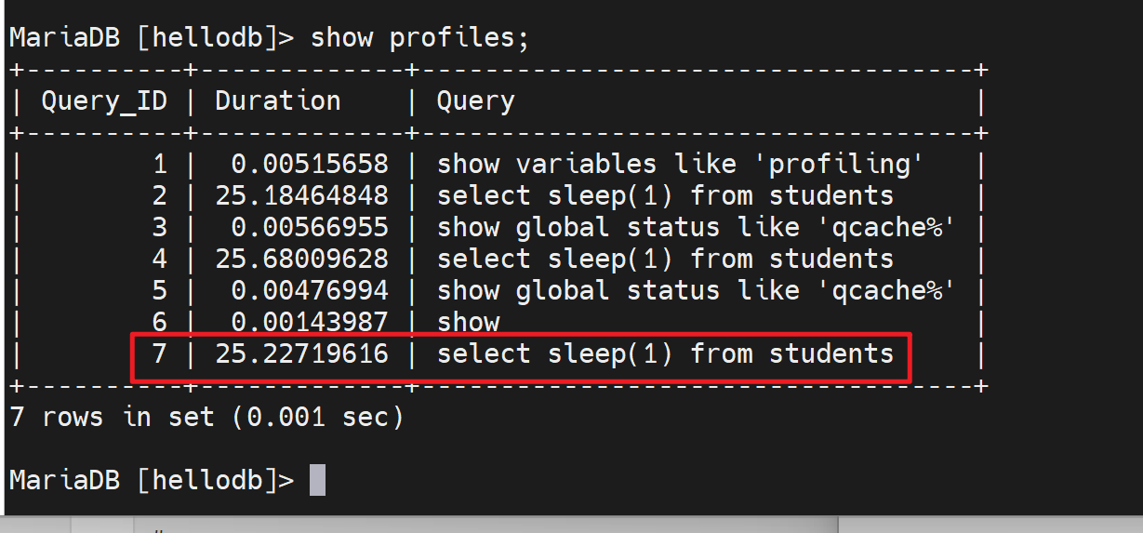Viewport: 1143px width, 533px height.
Task: Click duration value 0.00143987
Action: click(x=310, y=323)
